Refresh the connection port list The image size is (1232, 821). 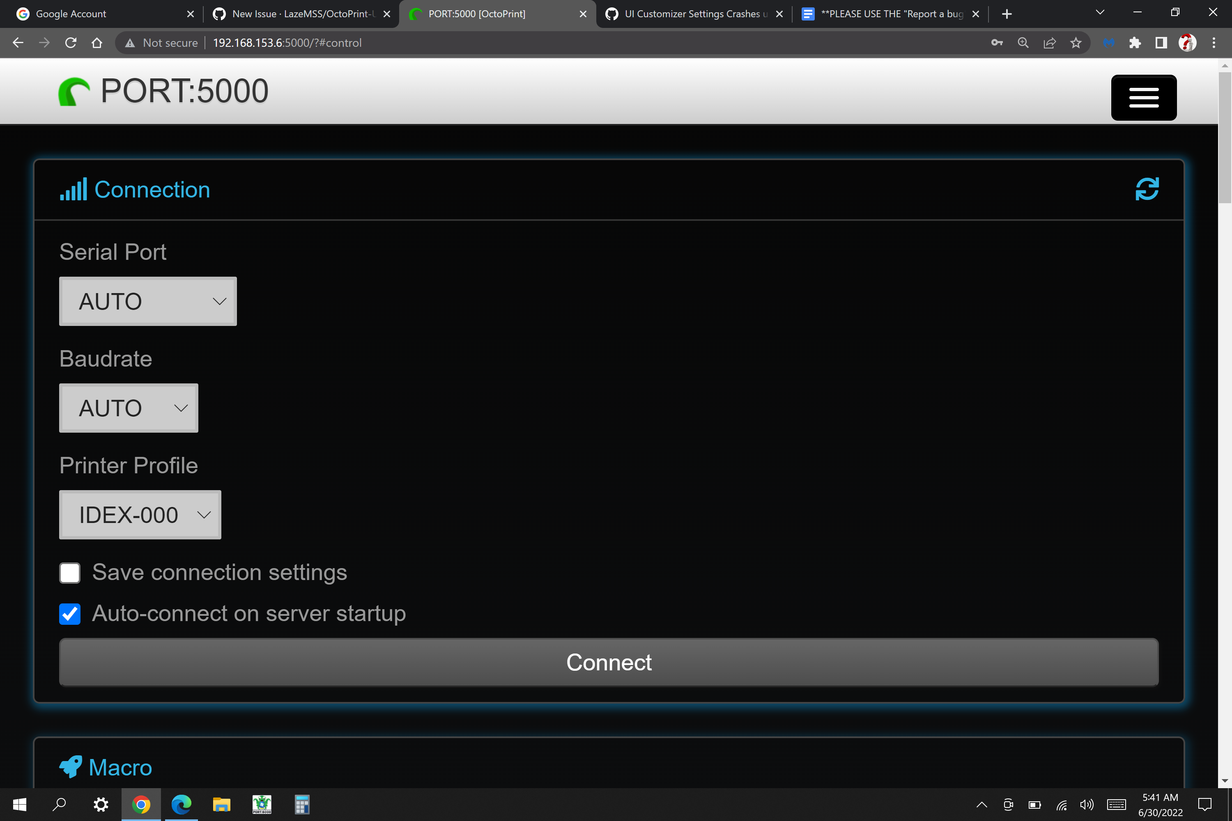tap(1147, 189)
